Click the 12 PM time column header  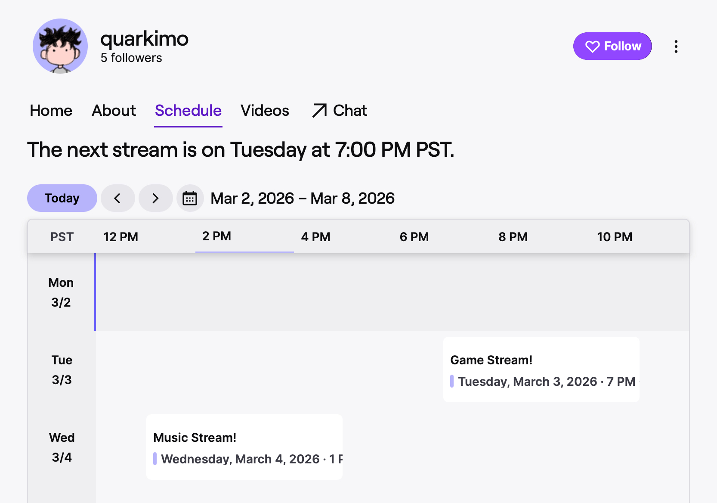coord(121,237)
